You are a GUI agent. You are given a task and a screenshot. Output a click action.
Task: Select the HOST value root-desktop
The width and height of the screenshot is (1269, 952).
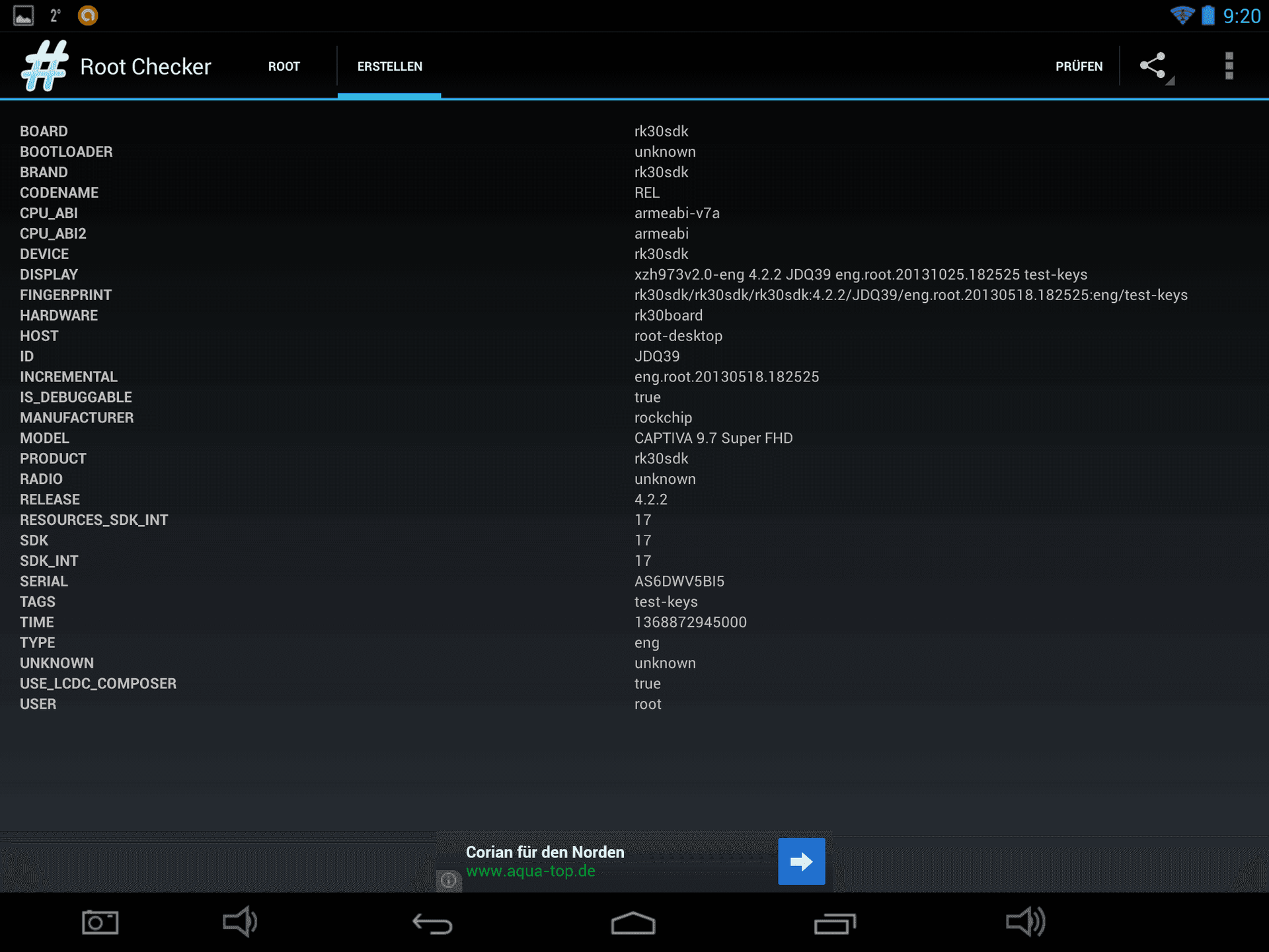(x=678, y=337)
